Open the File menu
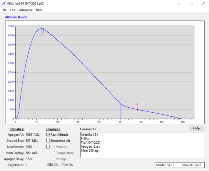 tap(4, 10)
